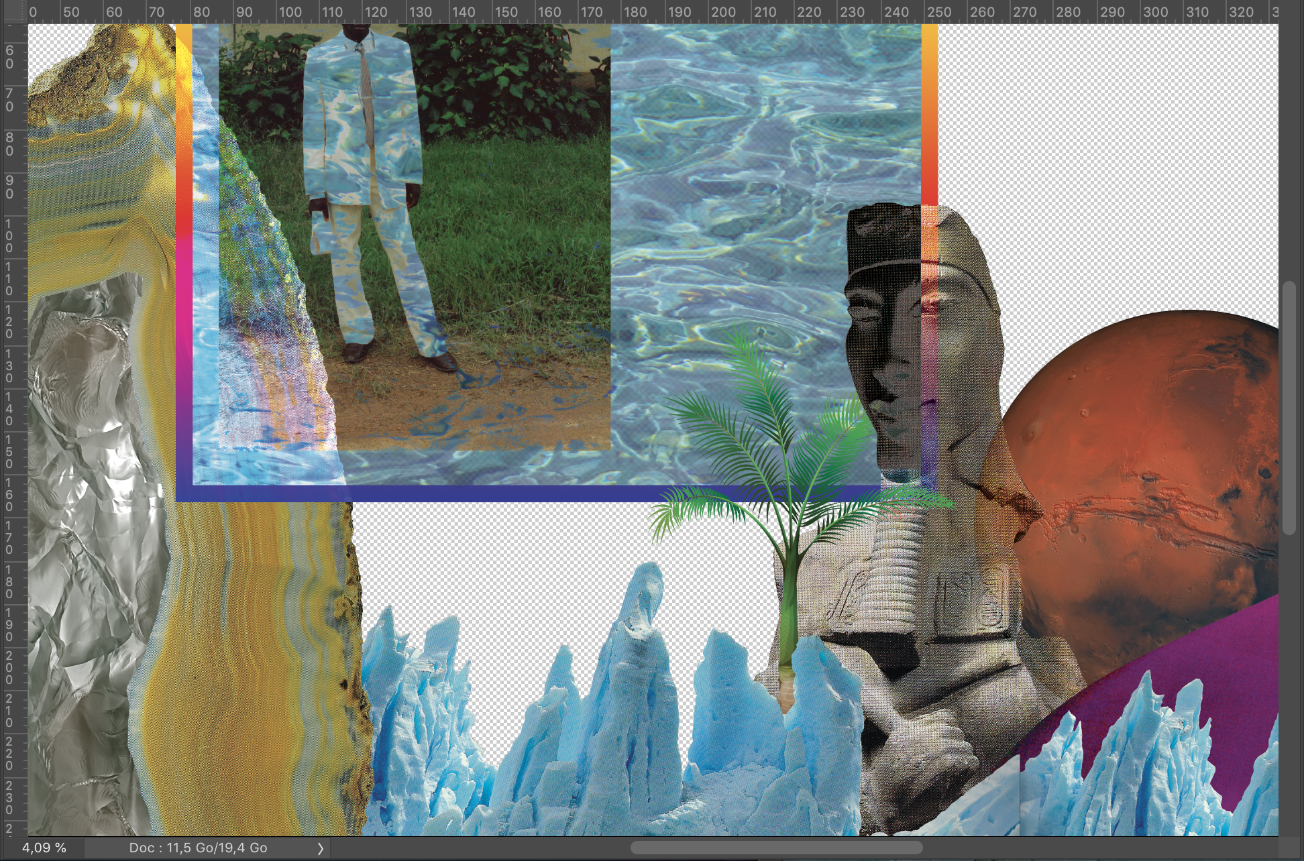The height and width of the screenshot is (861, 1304).
Task: Click the vertical scrollbar thumb on right
Action: [1289, 408]
